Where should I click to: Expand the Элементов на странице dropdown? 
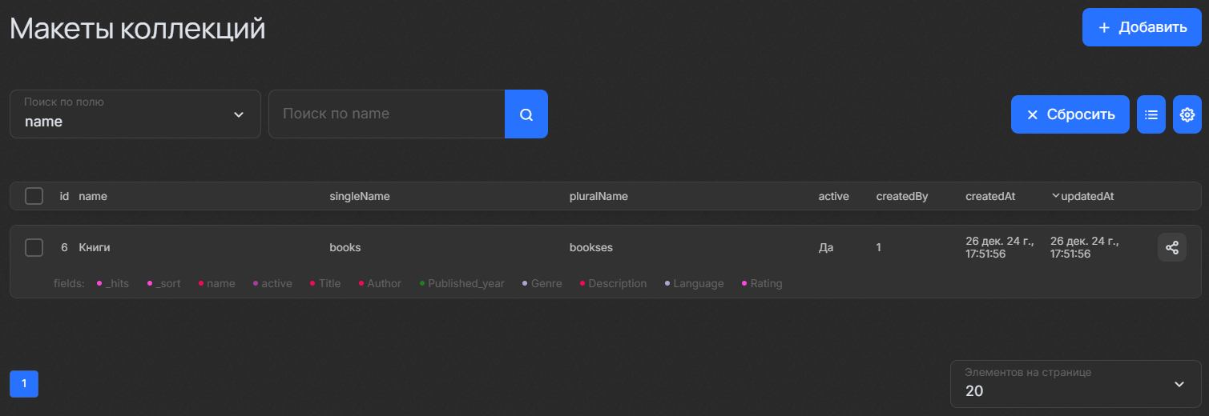click(1075, 384)
